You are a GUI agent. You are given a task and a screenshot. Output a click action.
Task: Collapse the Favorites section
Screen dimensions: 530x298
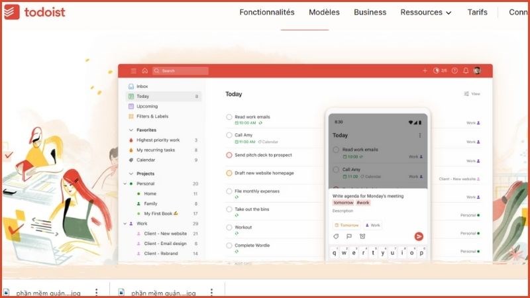pyautogui.click(x=131, y=130)
